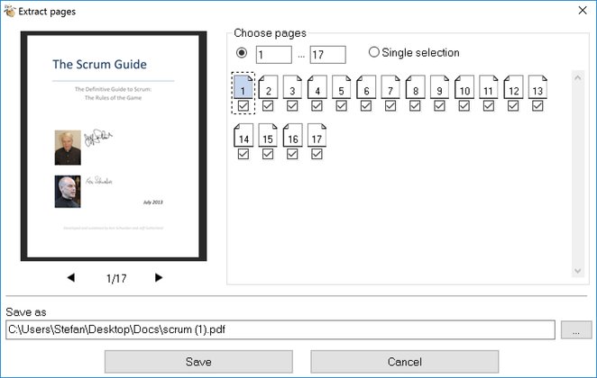
Task: Uncheck the checkbox under page 15
Action: (268, 154)
